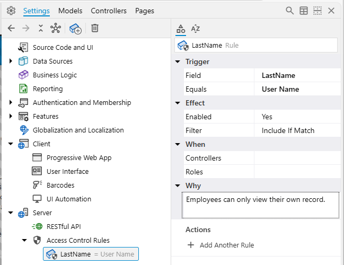344x265 pixels.
Task: Click the Reporting document icon
Action: (23, 89)
